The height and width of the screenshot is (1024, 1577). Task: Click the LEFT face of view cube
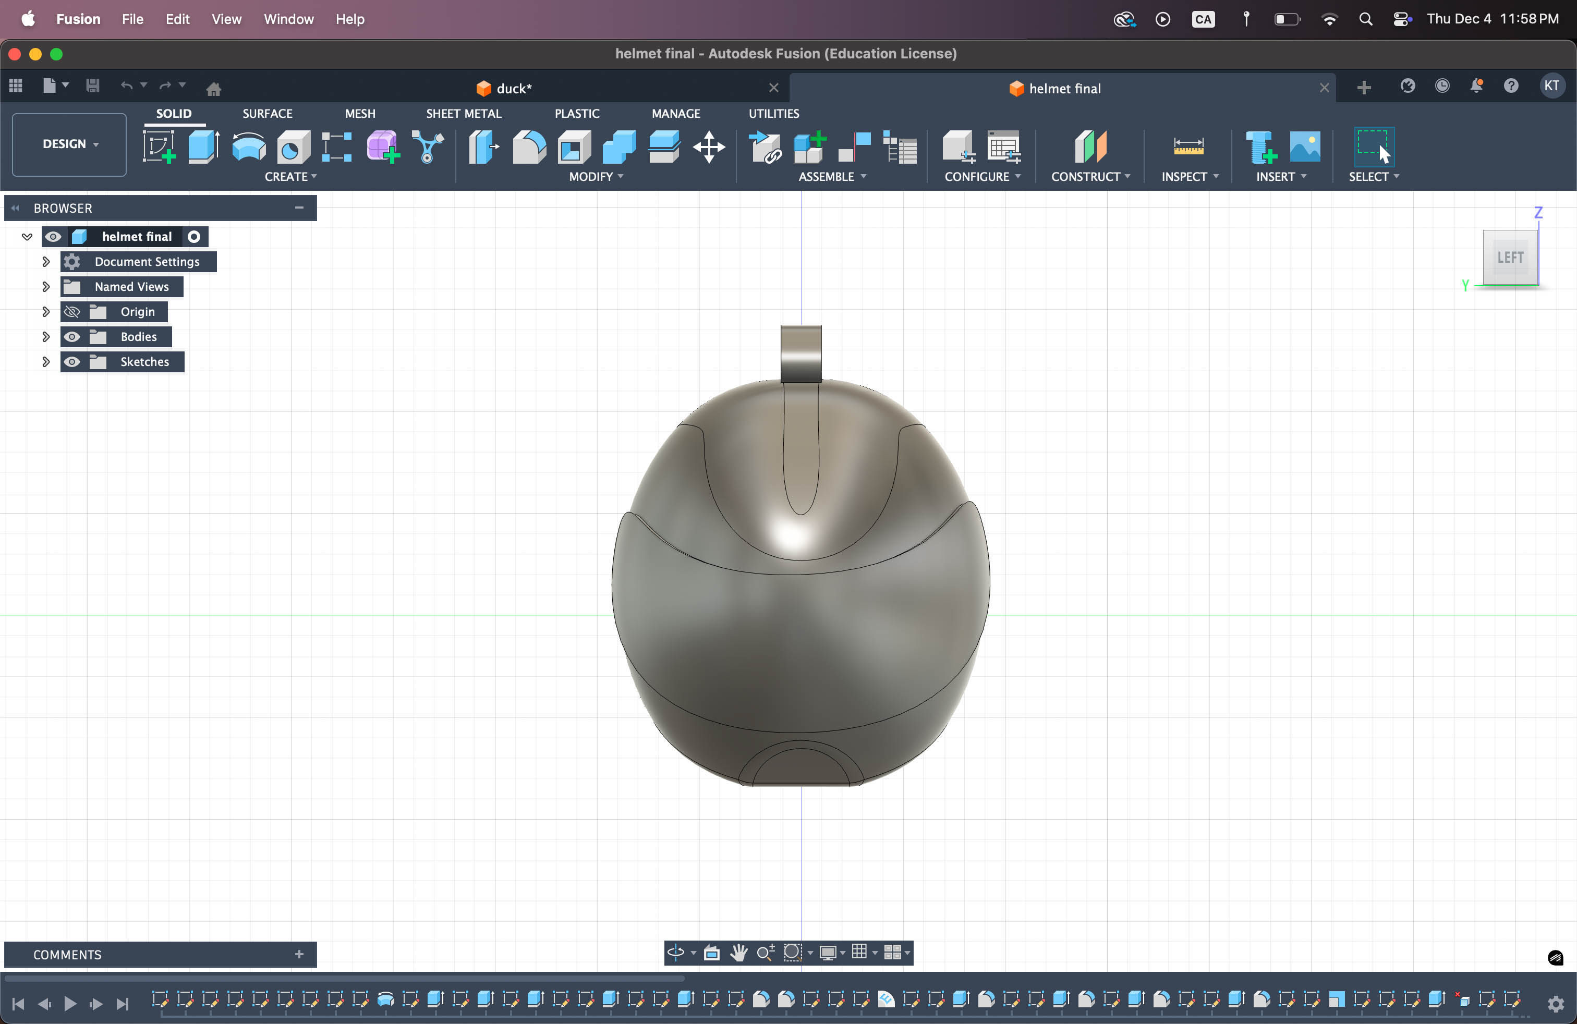[x=1510, y=257]
